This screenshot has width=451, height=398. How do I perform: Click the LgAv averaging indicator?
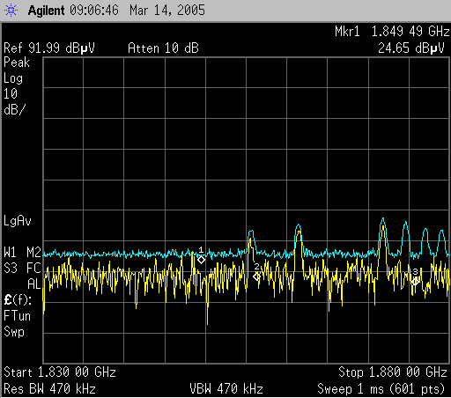(x=18, y=221)
